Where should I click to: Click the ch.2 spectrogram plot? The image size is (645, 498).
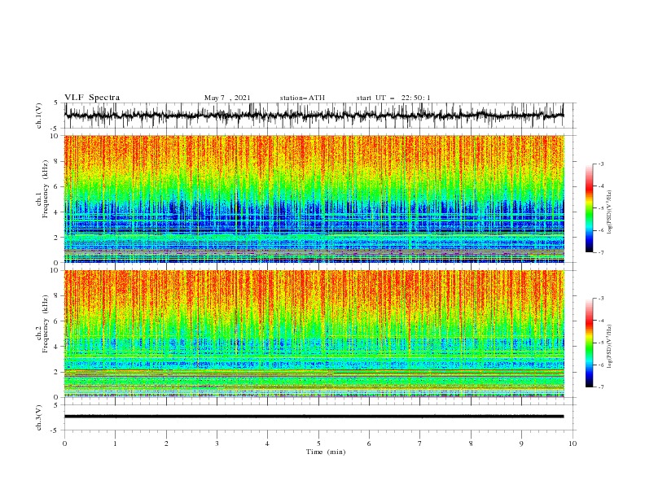click(x=314, y=334)
